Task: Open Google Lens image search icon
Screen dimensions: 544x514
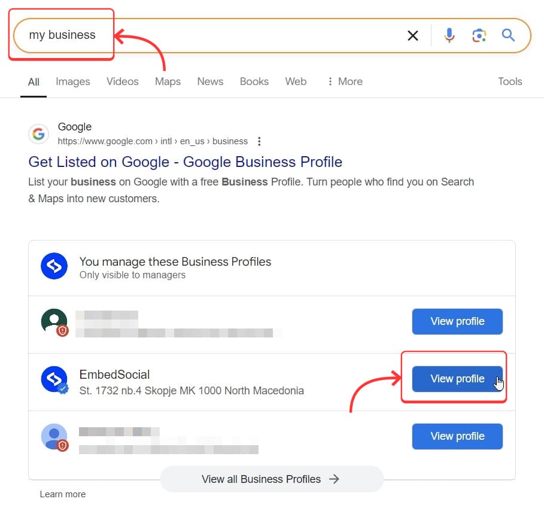Action: [479, 35]
